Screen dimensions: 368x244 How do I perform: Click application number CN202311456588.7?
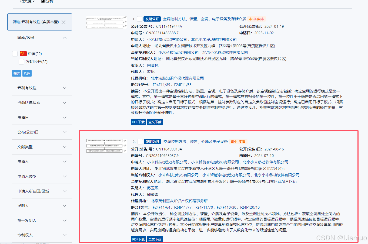tap(162, 33)
